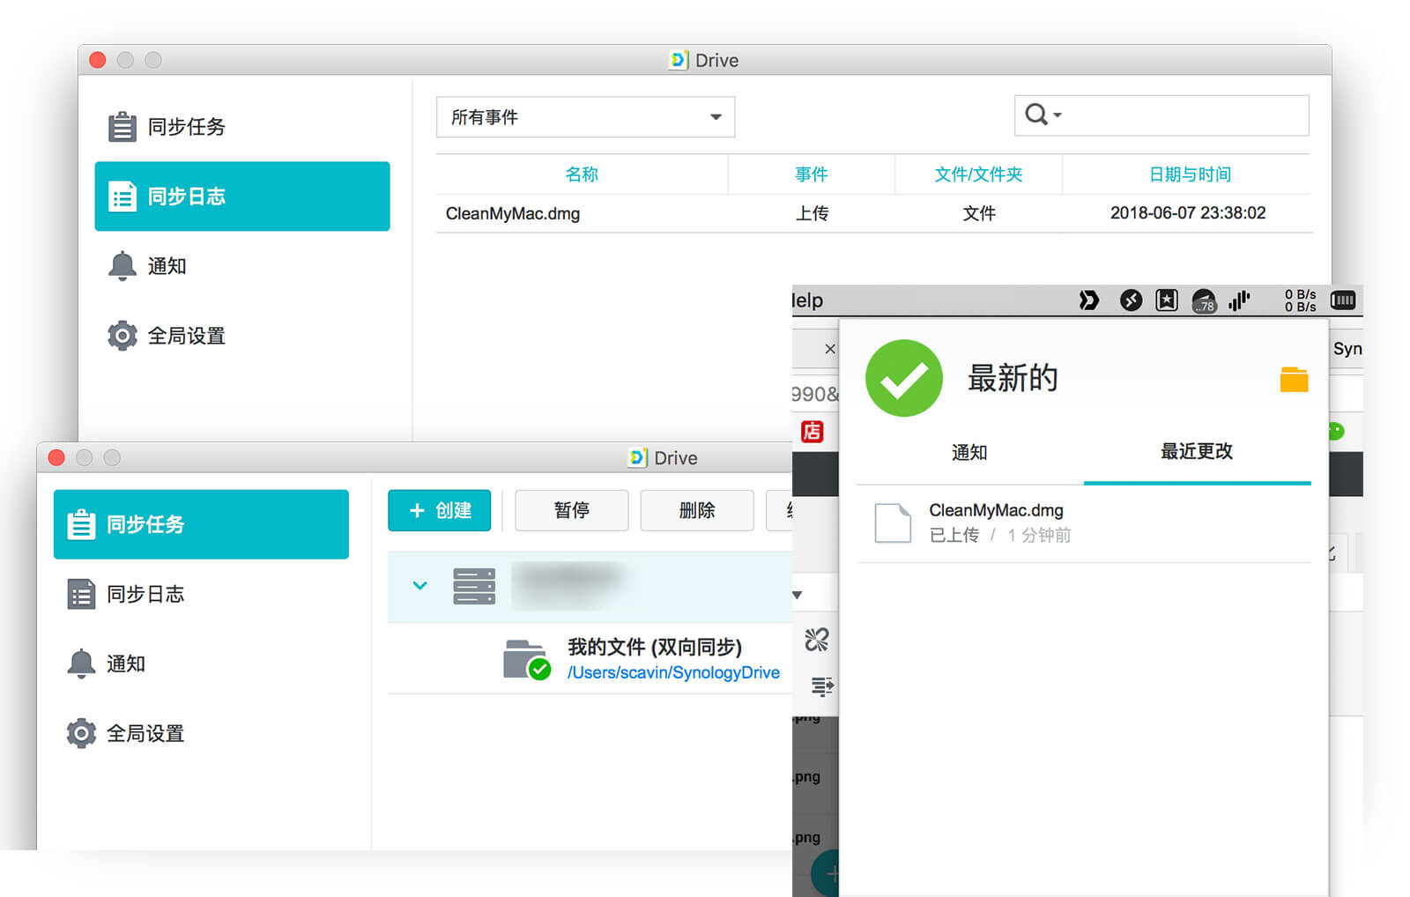Expand the 所有事件 filter dropdown

[585, 117]
